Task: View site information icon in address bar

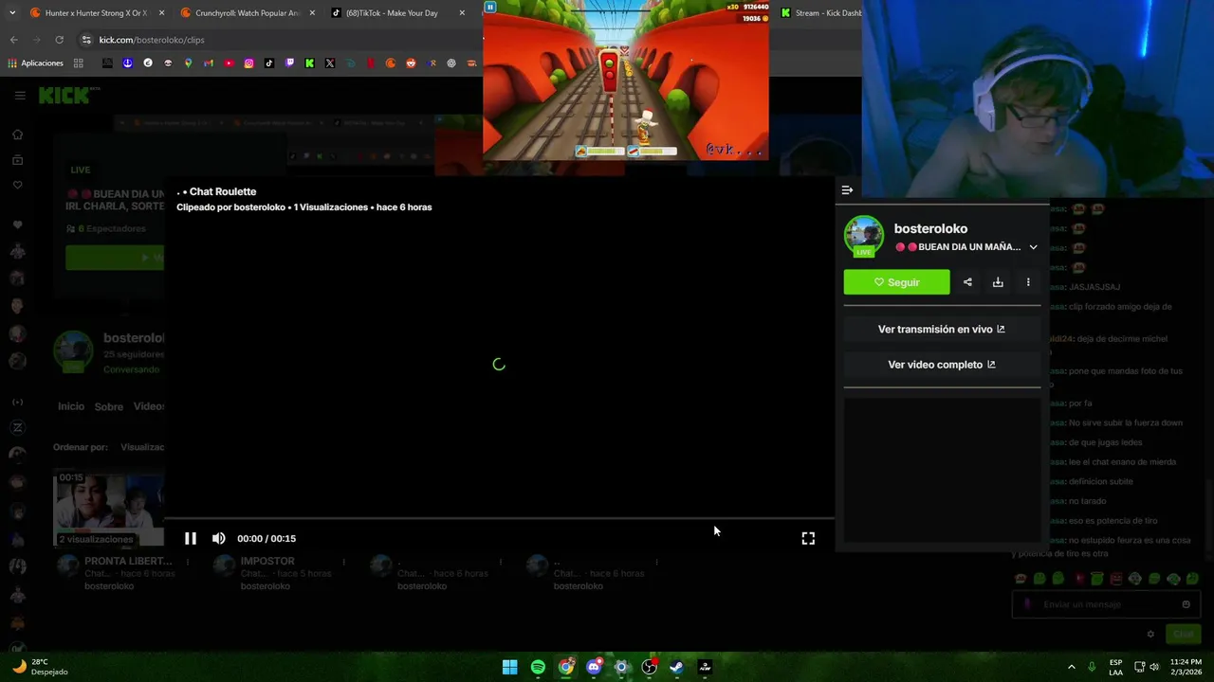Action: pyautogui.click(x=86, y=40)
